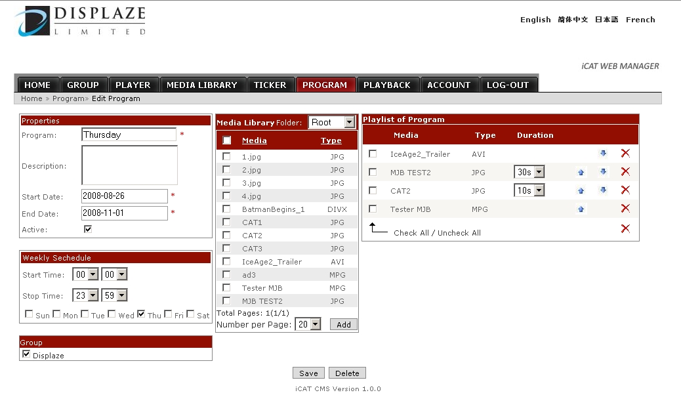Click Add button in Media Library
681x420 pixels.
pos(344,324)
